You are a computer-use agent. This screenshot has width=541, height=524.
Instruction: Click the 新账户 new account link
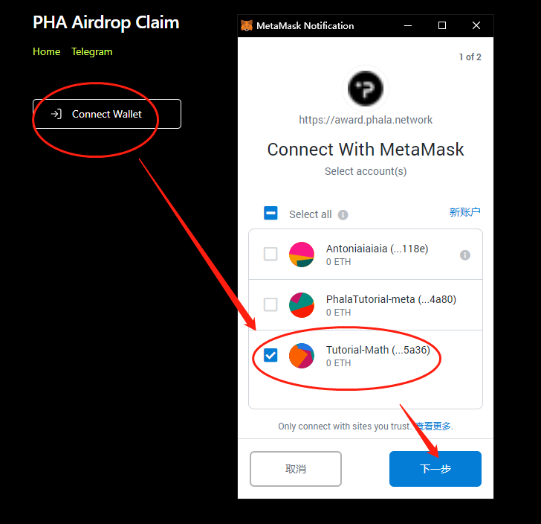pyautogui.click(x=464, y=212)
